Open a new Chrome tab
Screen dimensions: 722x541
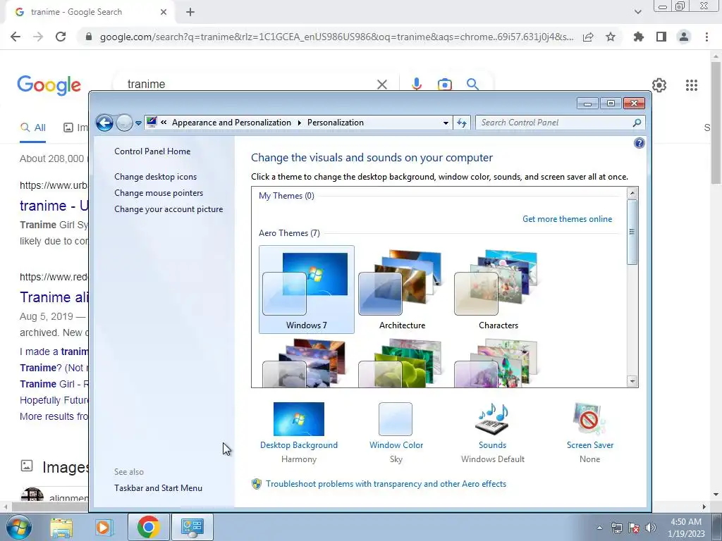(190, 13)
